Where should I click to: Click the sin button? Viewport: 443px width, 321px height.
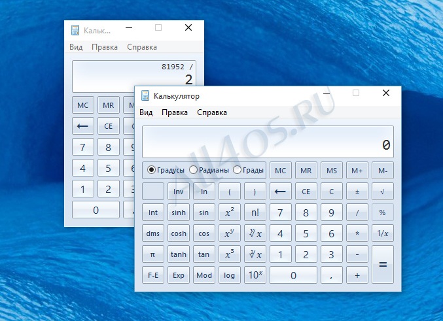point(204,212)
